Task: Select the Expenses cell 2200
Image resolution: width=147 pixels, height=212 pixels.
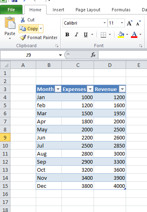Action: [78, 137]
